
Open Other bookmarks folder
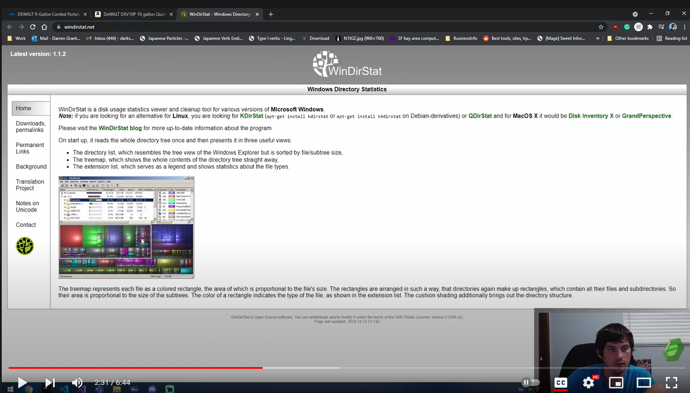pyautogui.click(x=628, y=38)
